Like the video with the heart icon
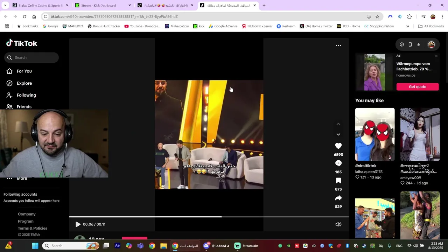Viewport: 448px width, 252px height. point(338,146)
